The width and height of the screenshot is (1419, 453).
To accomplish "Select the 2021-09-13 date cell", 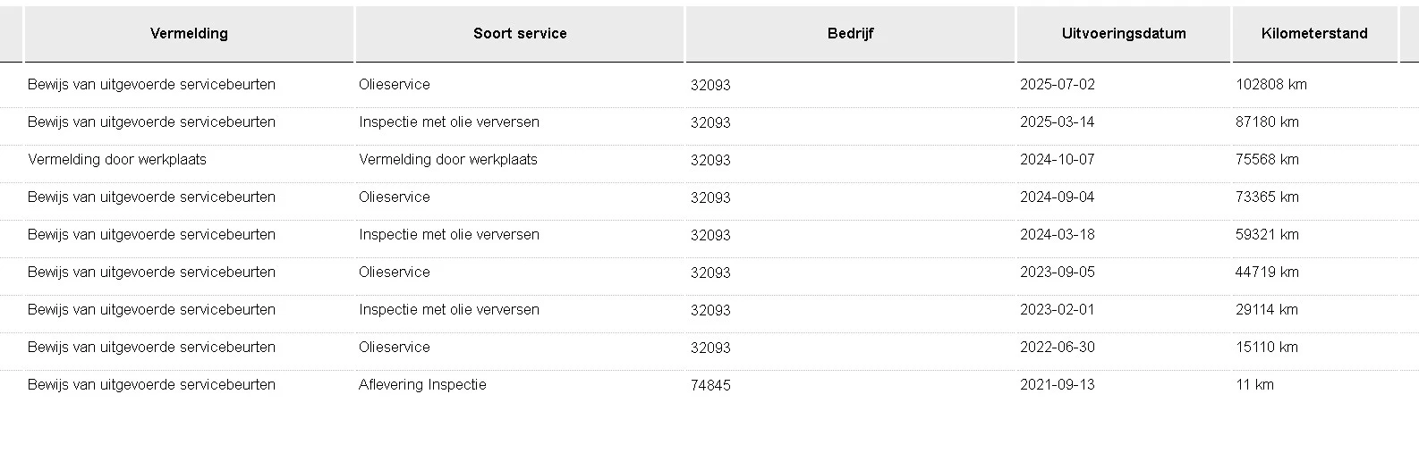I will coord(1057,385).
